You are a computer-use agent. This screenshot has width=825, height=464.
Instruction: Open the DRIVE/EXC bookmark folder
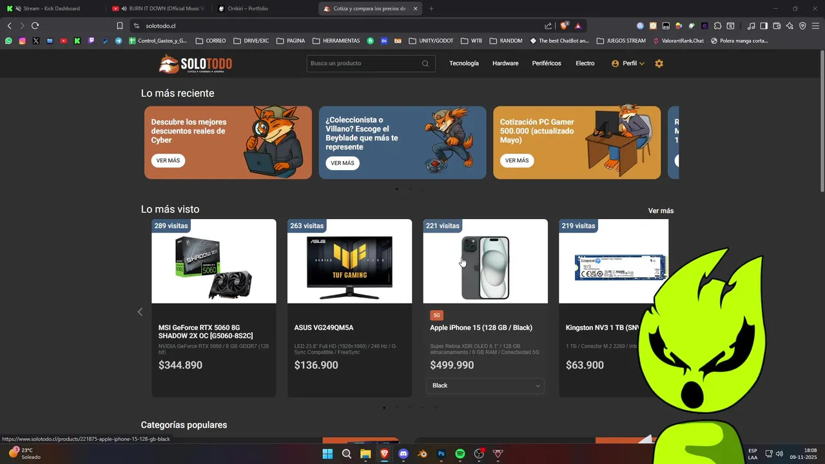pyautogui.click(x=251, y=41)
